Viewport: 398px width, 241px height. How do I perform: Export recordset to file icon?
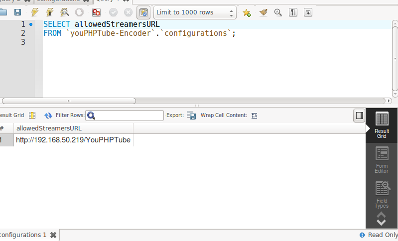(191, 115)
